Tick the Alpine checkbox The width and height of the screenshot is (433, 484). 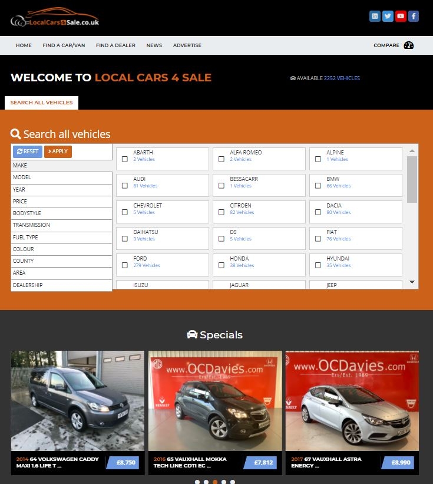[318, 159]
